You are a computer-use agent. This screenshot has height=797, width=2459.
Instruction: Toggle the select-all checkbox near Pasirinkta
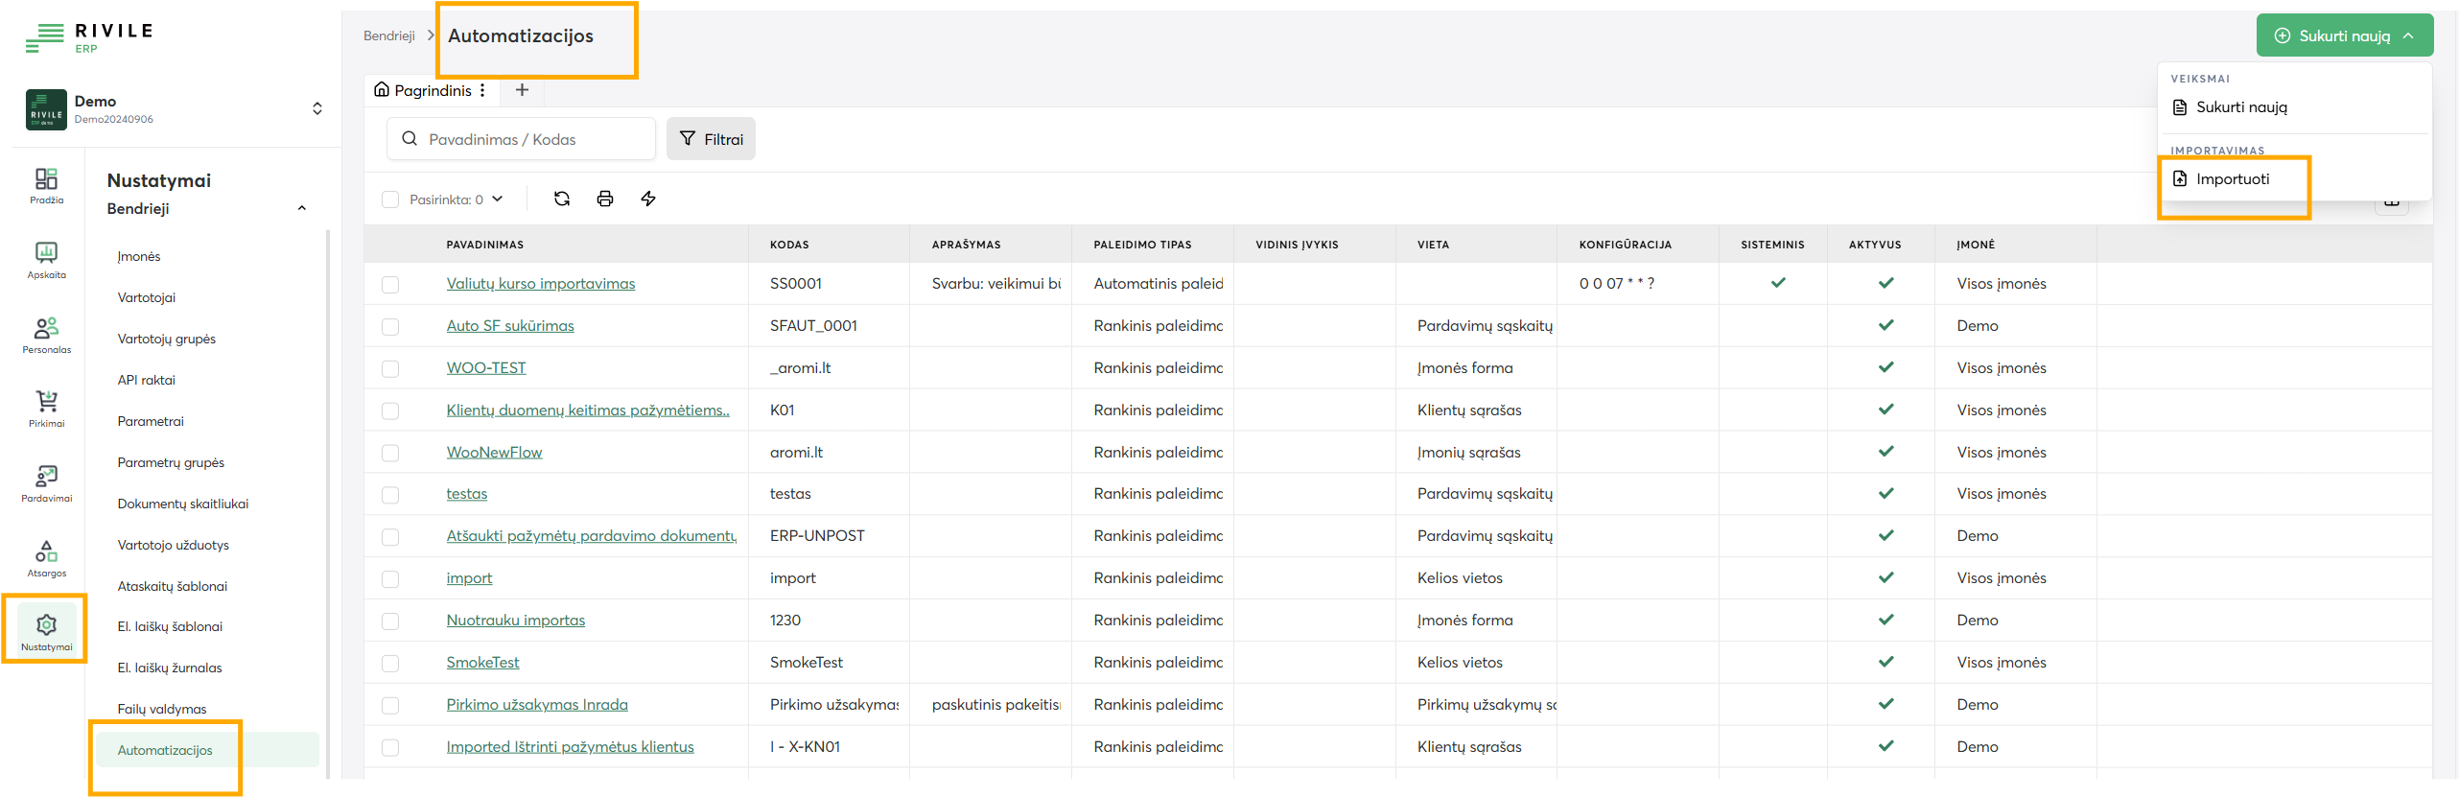click(x=390, y=199)
